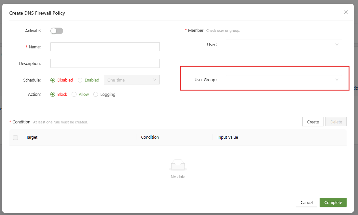Close the Create DNS Firewall Policy dialog
Image resolution: width=358 pixels, height=215 pixels.
click(346, 12)
